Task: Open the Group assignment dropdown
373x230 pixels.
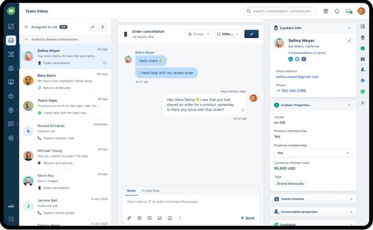Action: [199, 33]
